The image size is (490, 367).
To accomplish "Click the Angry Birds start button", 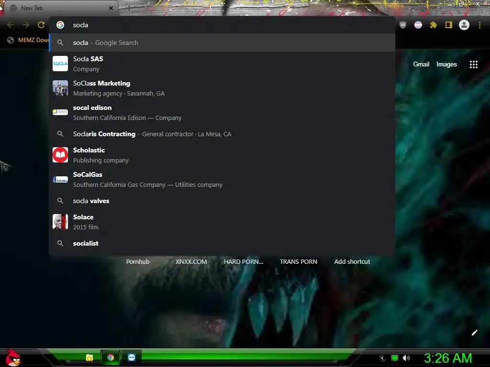I will 13,357.
